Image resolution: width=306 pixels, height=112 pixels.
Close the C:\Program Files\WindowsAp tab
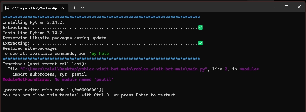click(x=63, y=8)
